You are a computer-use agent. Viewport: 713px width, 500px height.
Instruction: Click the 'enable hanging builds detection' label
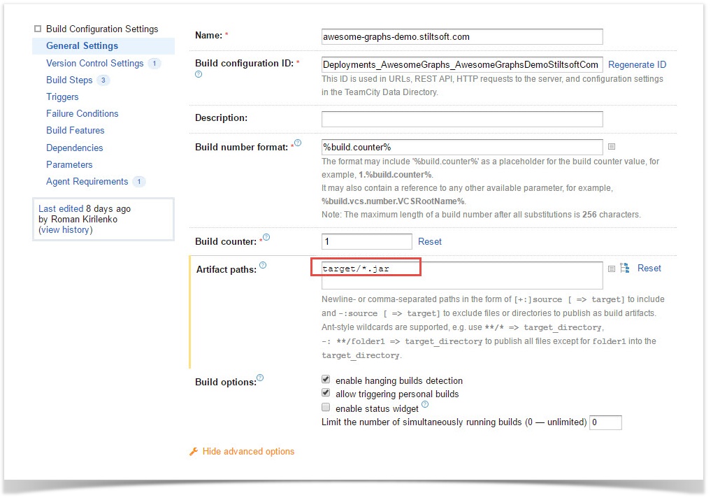[399, 381]
